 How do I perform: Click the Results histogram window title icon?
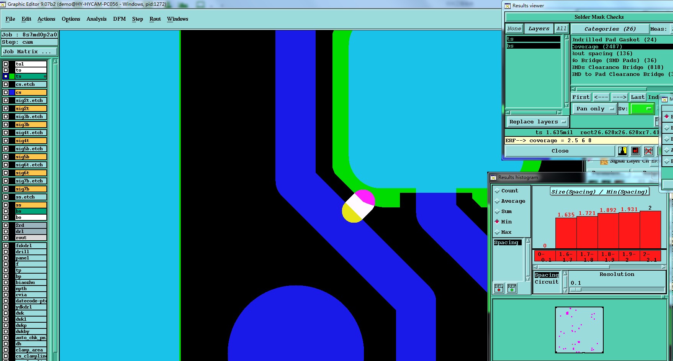pyautogui.click(x=493, y=177)
